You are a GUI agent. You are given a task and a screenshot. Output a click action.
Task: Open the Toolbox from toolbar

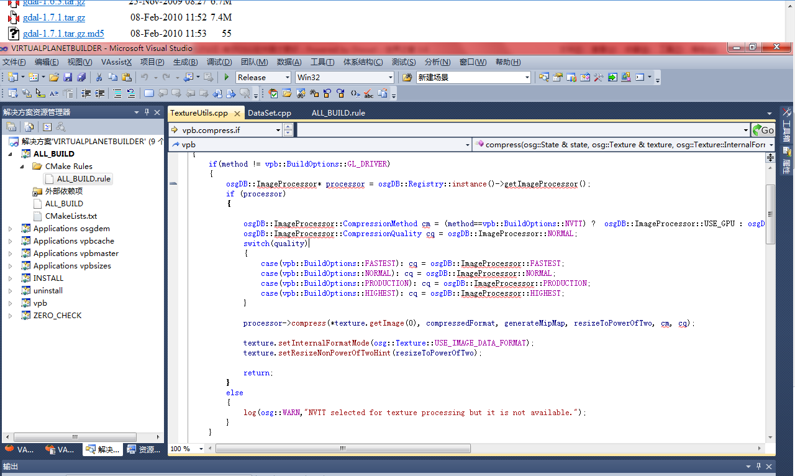coord(598,77)
